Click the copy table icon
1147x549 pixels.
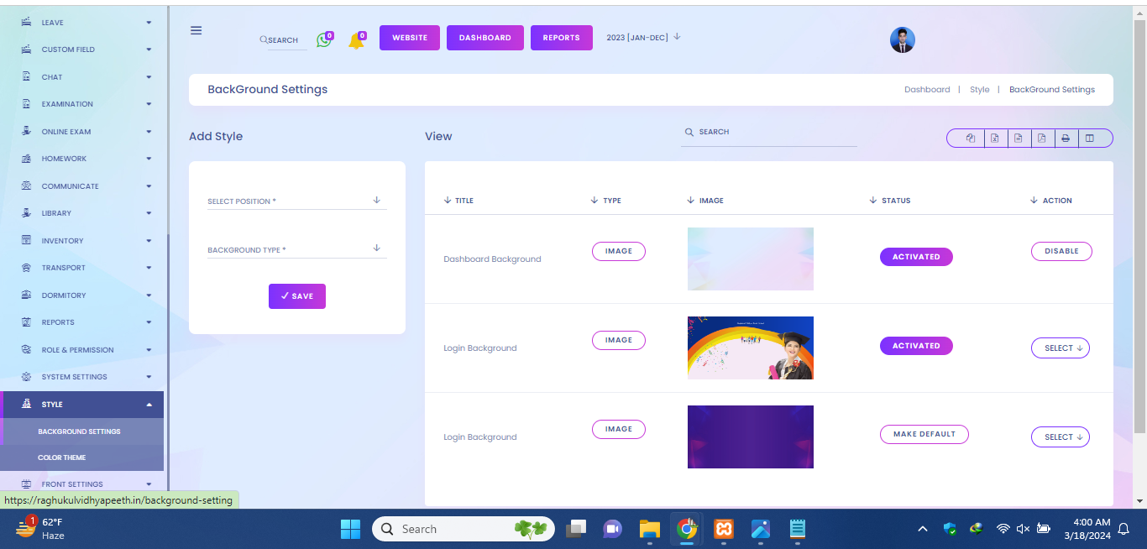click(x=970, y=139)
